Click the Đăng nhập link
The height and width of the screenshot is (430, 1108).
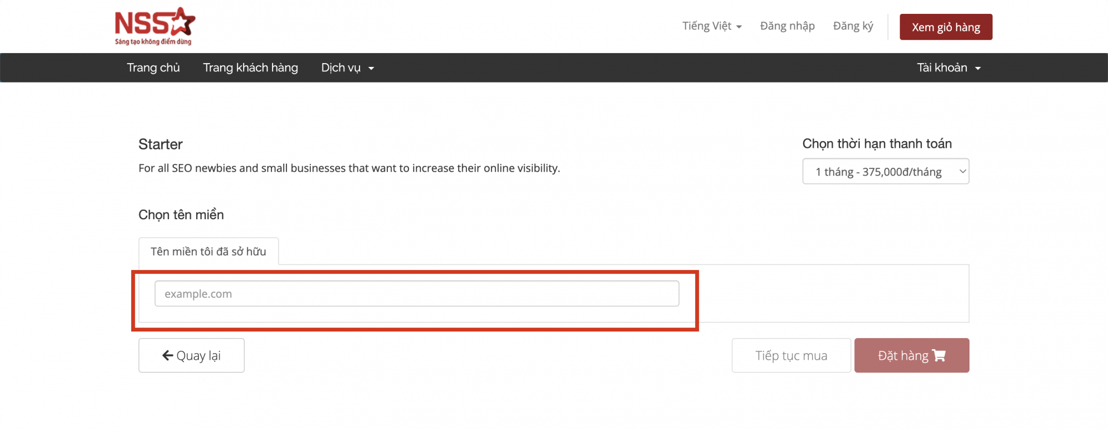click(787, 26)
